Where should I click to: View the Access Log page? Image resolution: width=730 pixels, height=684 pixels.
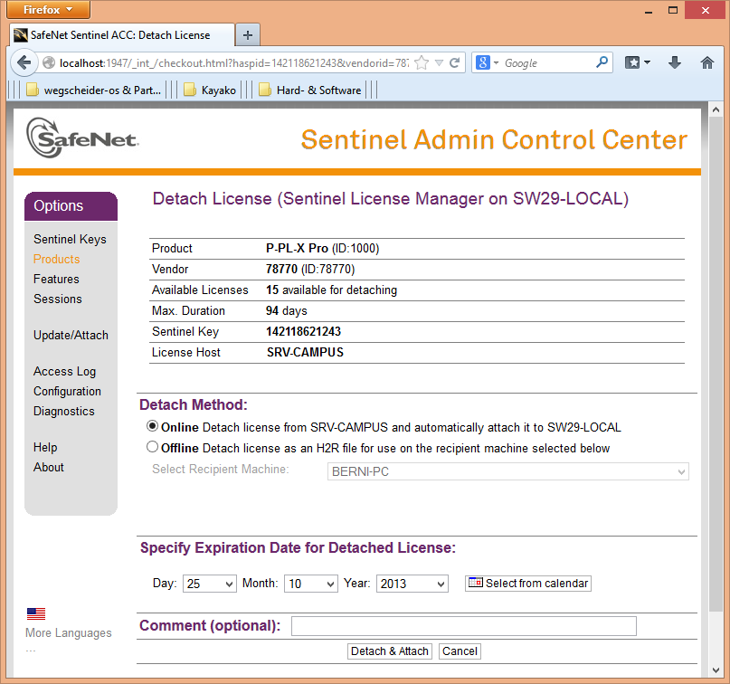pyautogui.click(x=65, y=371)
